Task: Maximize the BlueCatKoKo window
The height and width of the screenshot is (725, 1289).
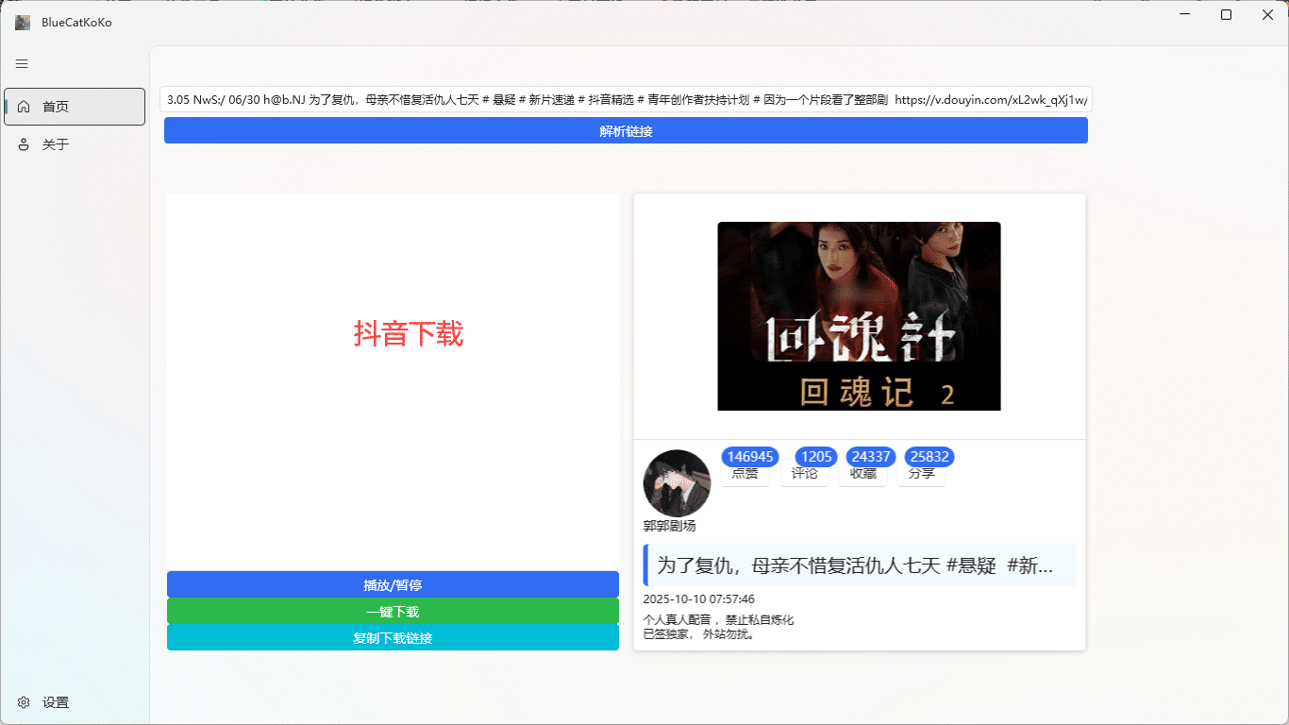Action: coord(1226,15)
